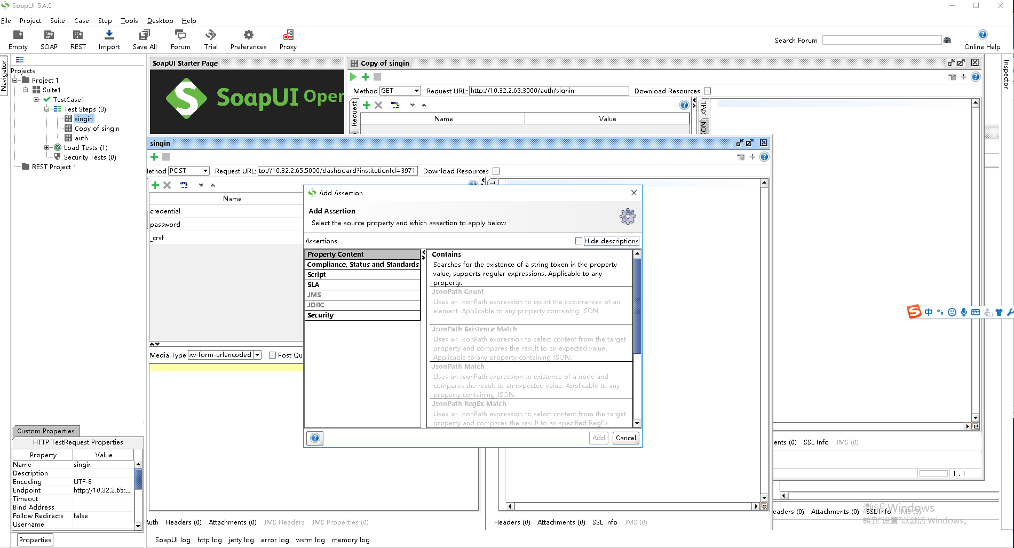The image size is (1014, 548).
Task: Save All open projects
Action: (144, 39)
